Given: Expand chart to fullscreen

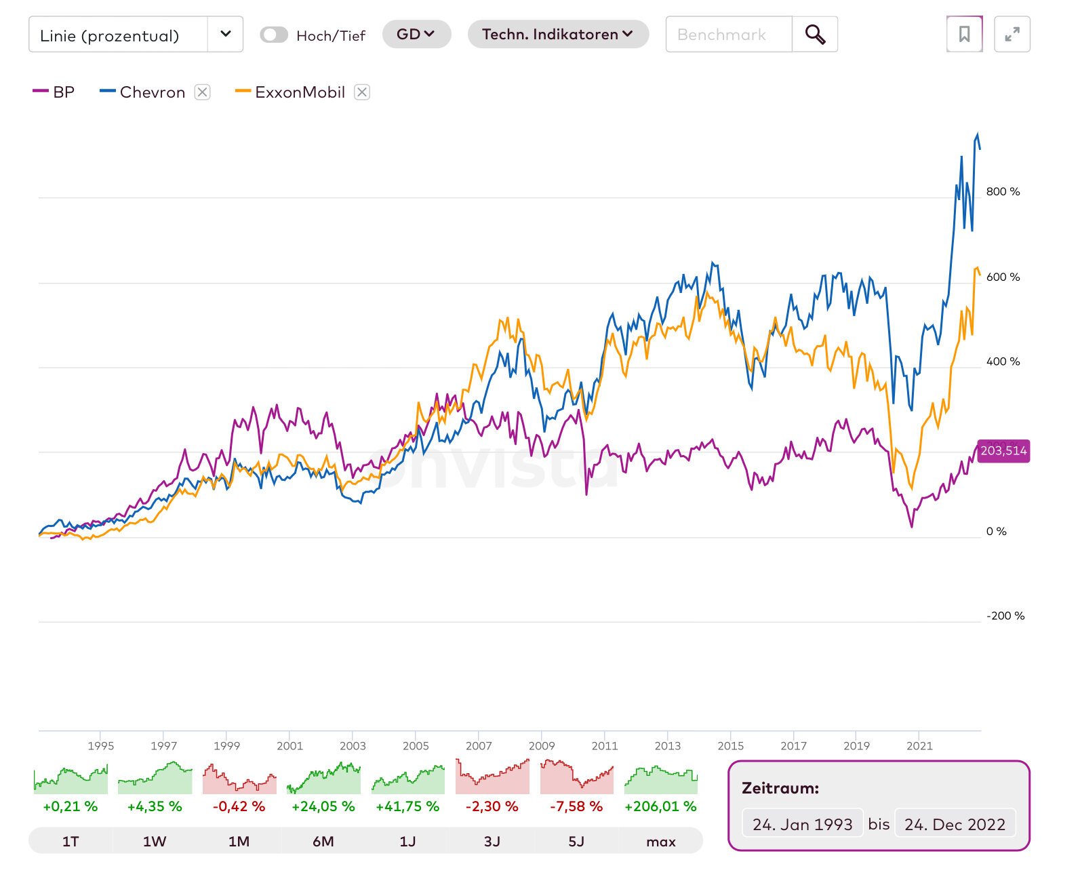Looking at the screenshot, I should click(1012, 35).
